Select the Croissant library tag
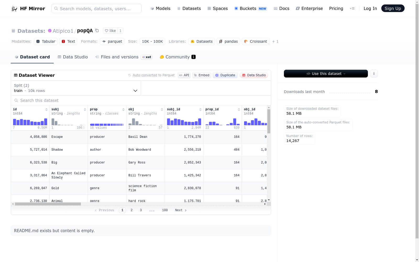This screenshot has width=419, height=262. point(256,41)
